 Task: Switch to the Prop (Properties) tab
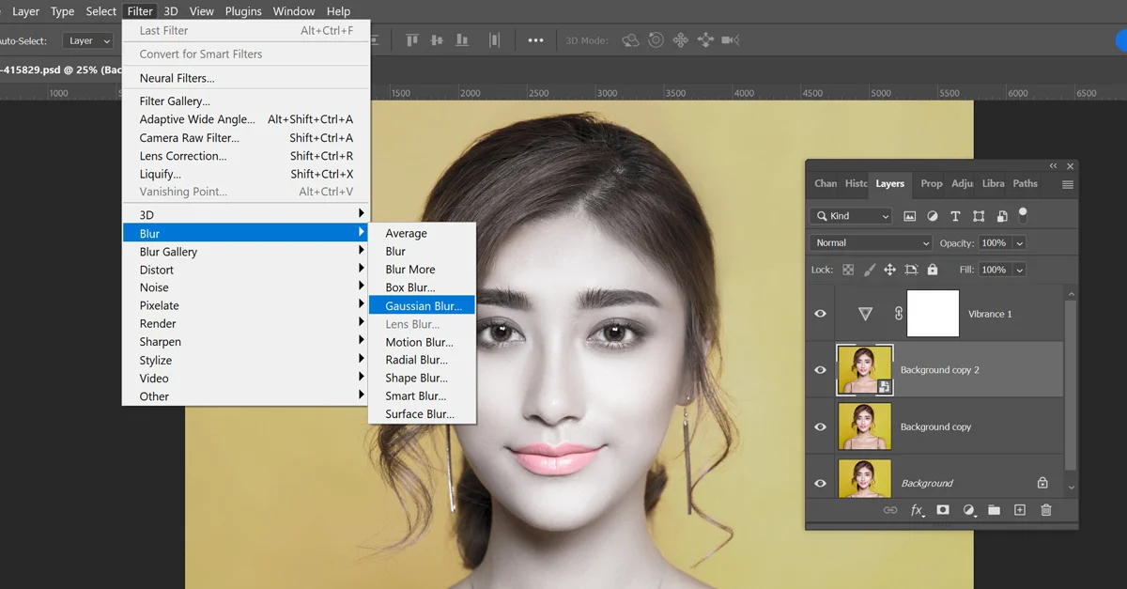click(932, 184)
